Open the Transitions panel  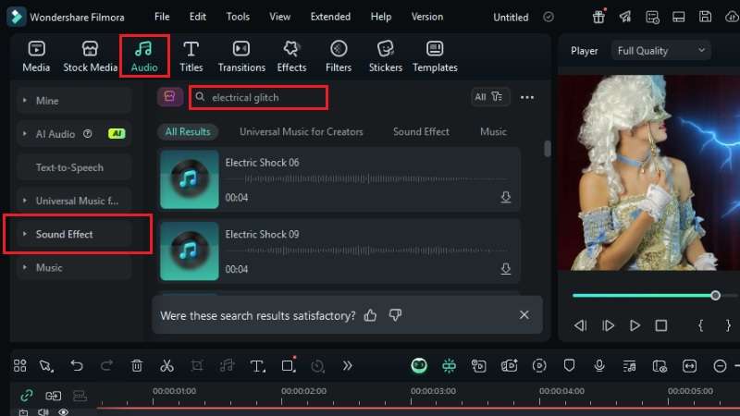[241, 56]
